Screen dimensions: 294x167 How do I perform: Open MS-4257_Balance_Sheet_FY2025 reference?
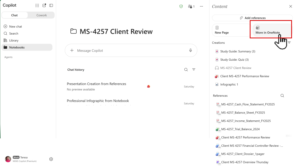point(243,113)
